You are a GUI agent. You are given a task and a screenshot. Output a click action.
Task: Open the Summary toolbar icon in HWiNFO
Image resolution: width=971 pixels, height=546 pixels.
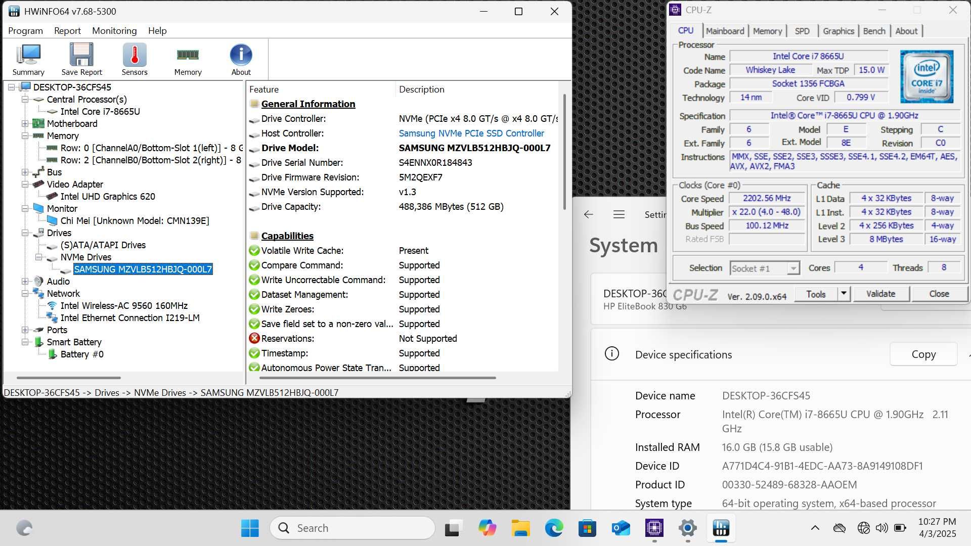tap(28, 59)
